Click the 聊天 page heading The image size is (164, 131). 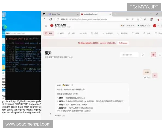pyautogui.click(x=48, y=53)
